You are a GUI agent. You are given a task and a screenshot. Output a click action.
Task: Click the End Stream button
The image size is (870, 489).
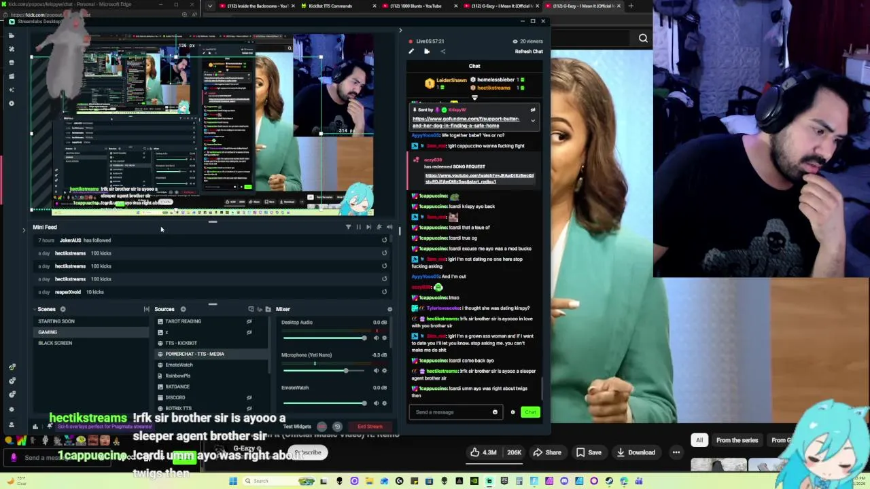point(370,427)
